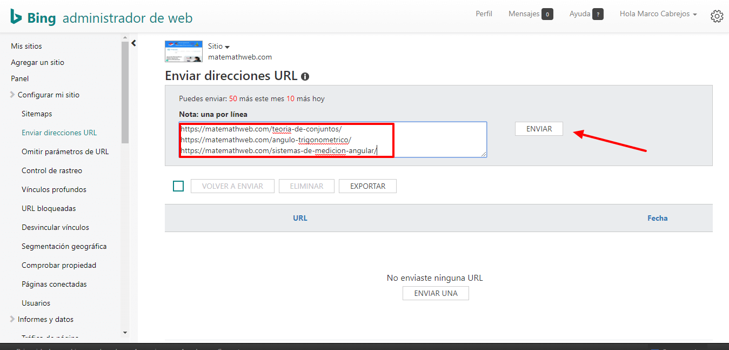This screenshot has height=350, width=729.
Task: Click the angulo-trigonometrico URL line
Action: (x=266, y=140)
